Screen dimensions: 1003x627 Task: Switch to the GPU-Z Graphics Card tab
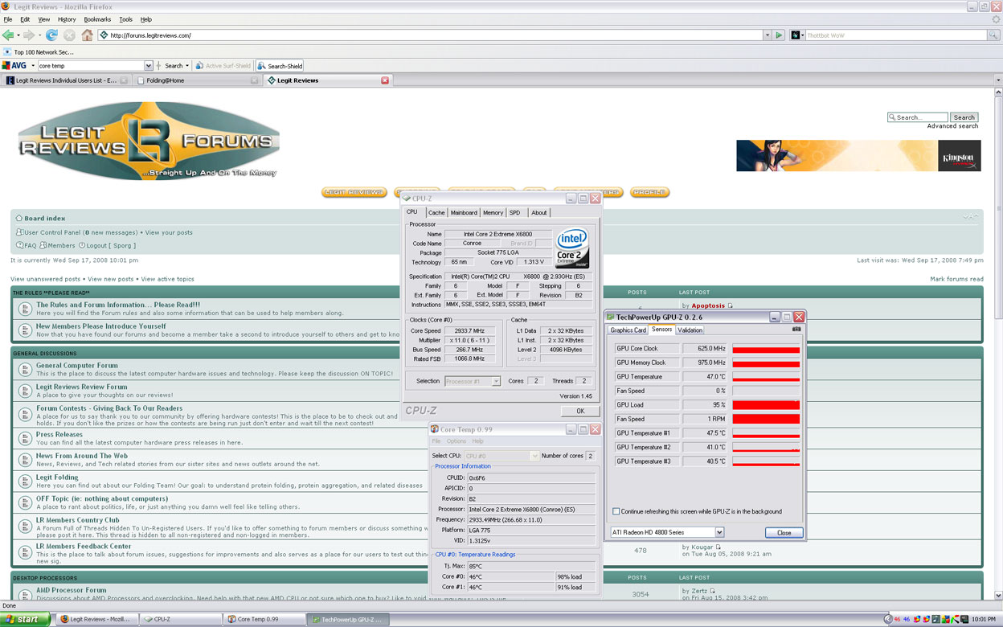point(628,330)
